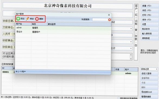Click the 管理员 role cell
159x99 pixels.
pyautogui.click(x=35, y=28)
